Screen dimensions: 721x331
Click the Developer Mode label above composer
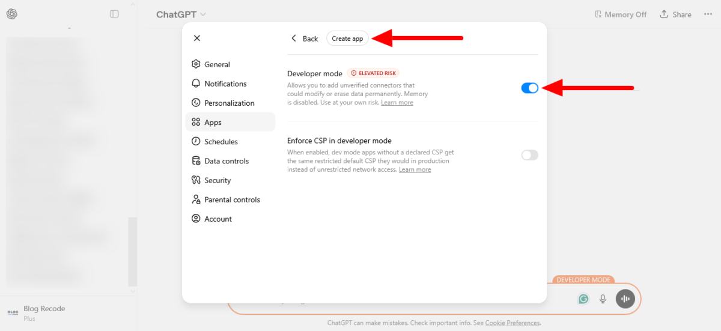pos(583,280)
